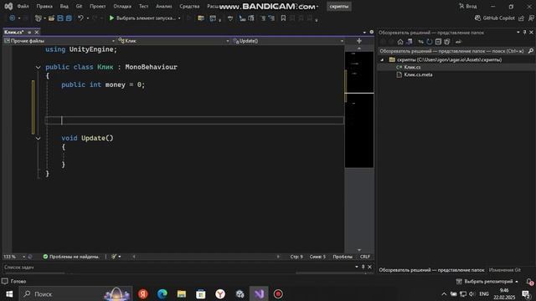Click the green Start debugging play icon

coord(111,18)
